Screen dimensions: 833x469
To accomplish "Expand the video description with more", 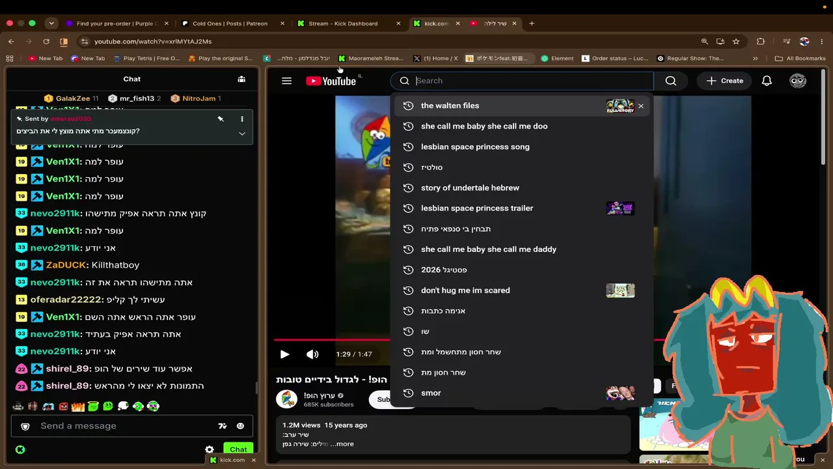I will [x=344, y=444].
